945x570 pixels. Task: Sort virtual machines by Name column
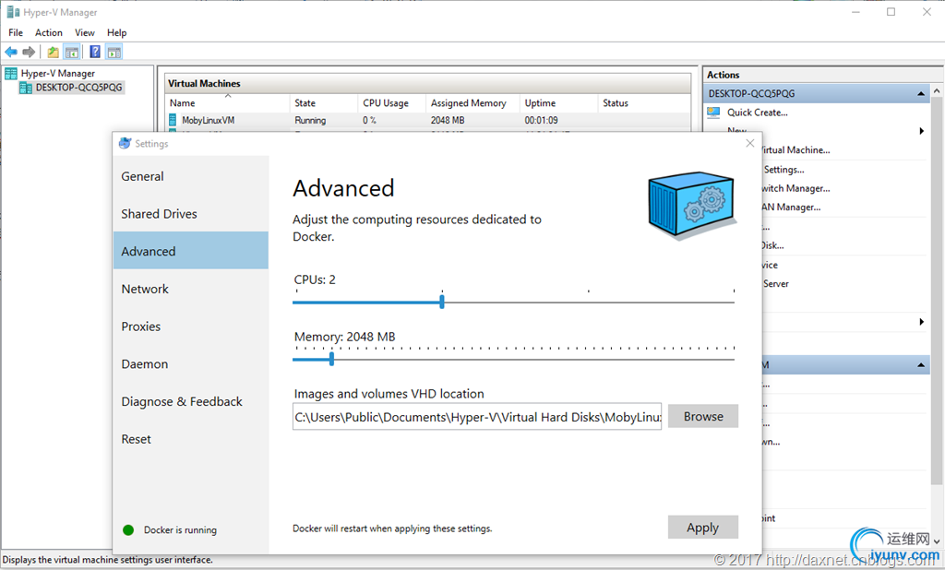[x=228, y=103]
